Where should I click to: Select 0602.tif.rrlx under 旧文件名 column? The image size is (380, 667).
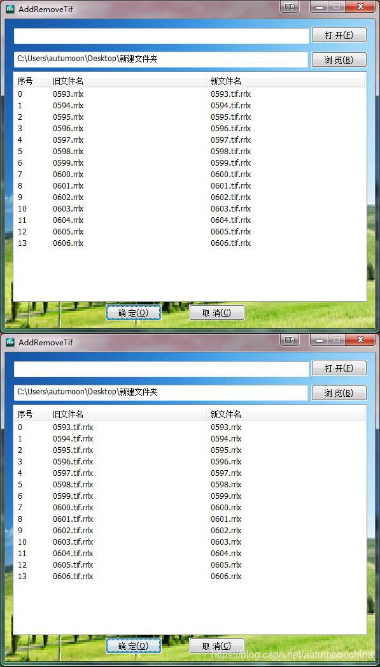tap(73, 531)
